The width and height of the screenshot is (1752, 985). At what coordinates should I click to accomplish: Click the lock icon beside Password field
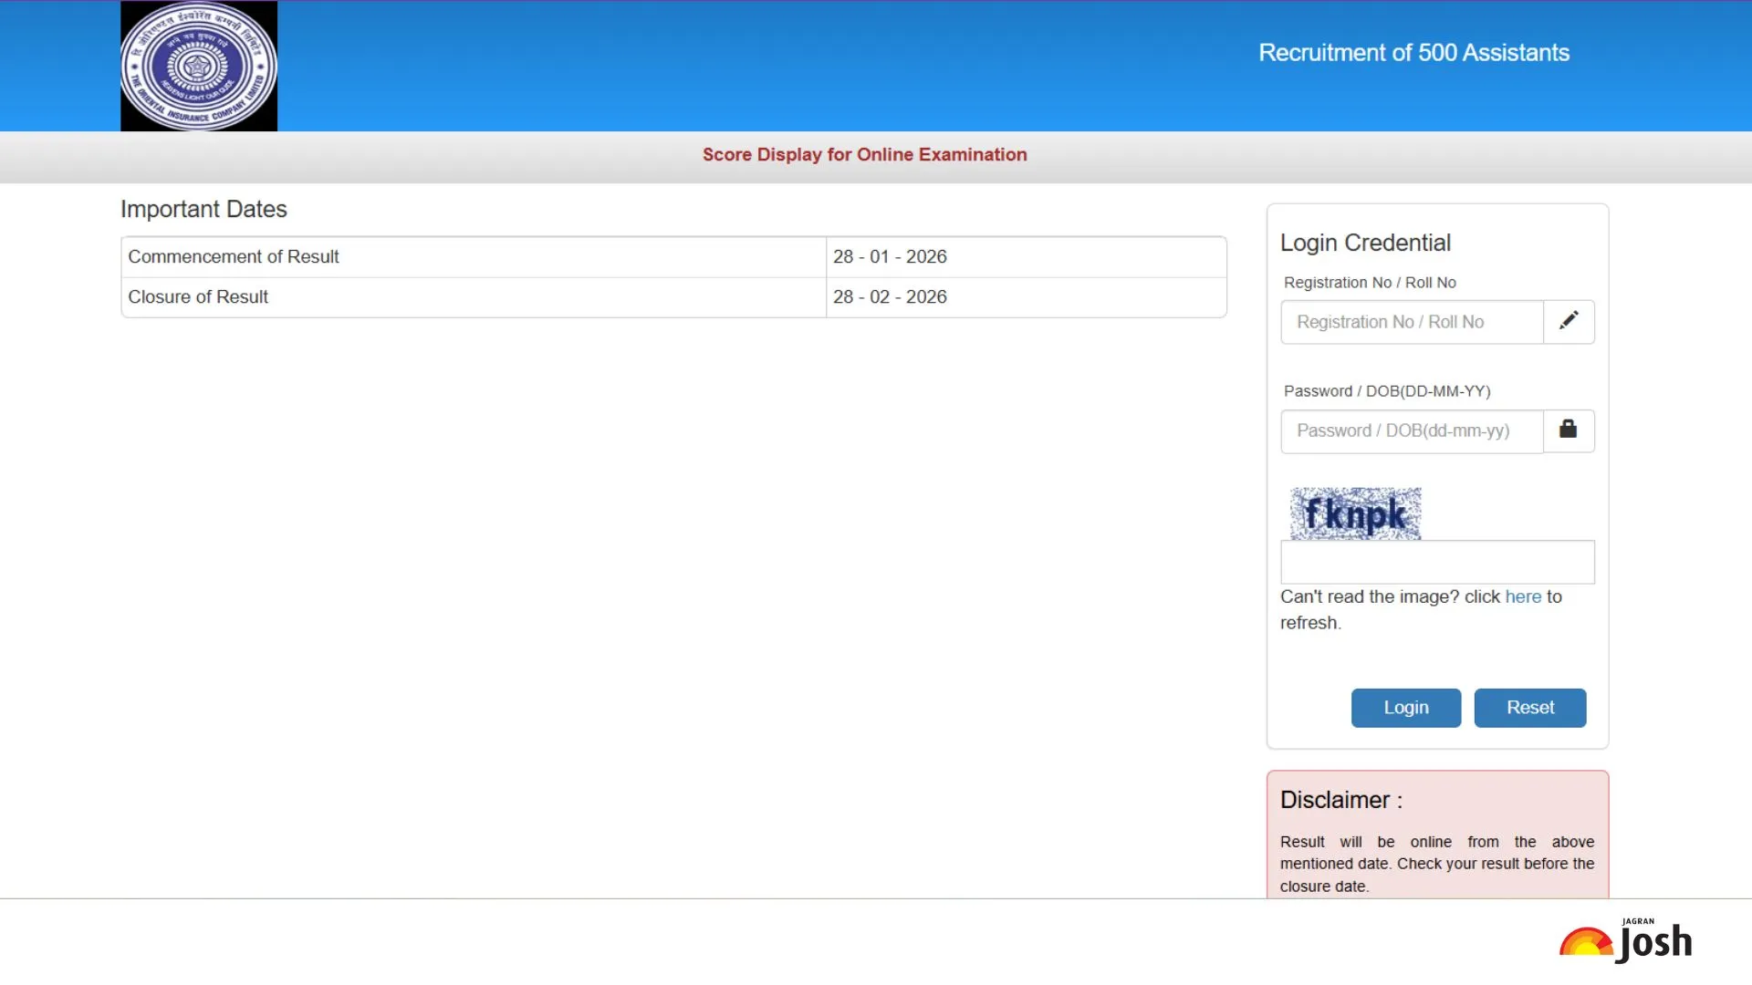click(1569, 430)
